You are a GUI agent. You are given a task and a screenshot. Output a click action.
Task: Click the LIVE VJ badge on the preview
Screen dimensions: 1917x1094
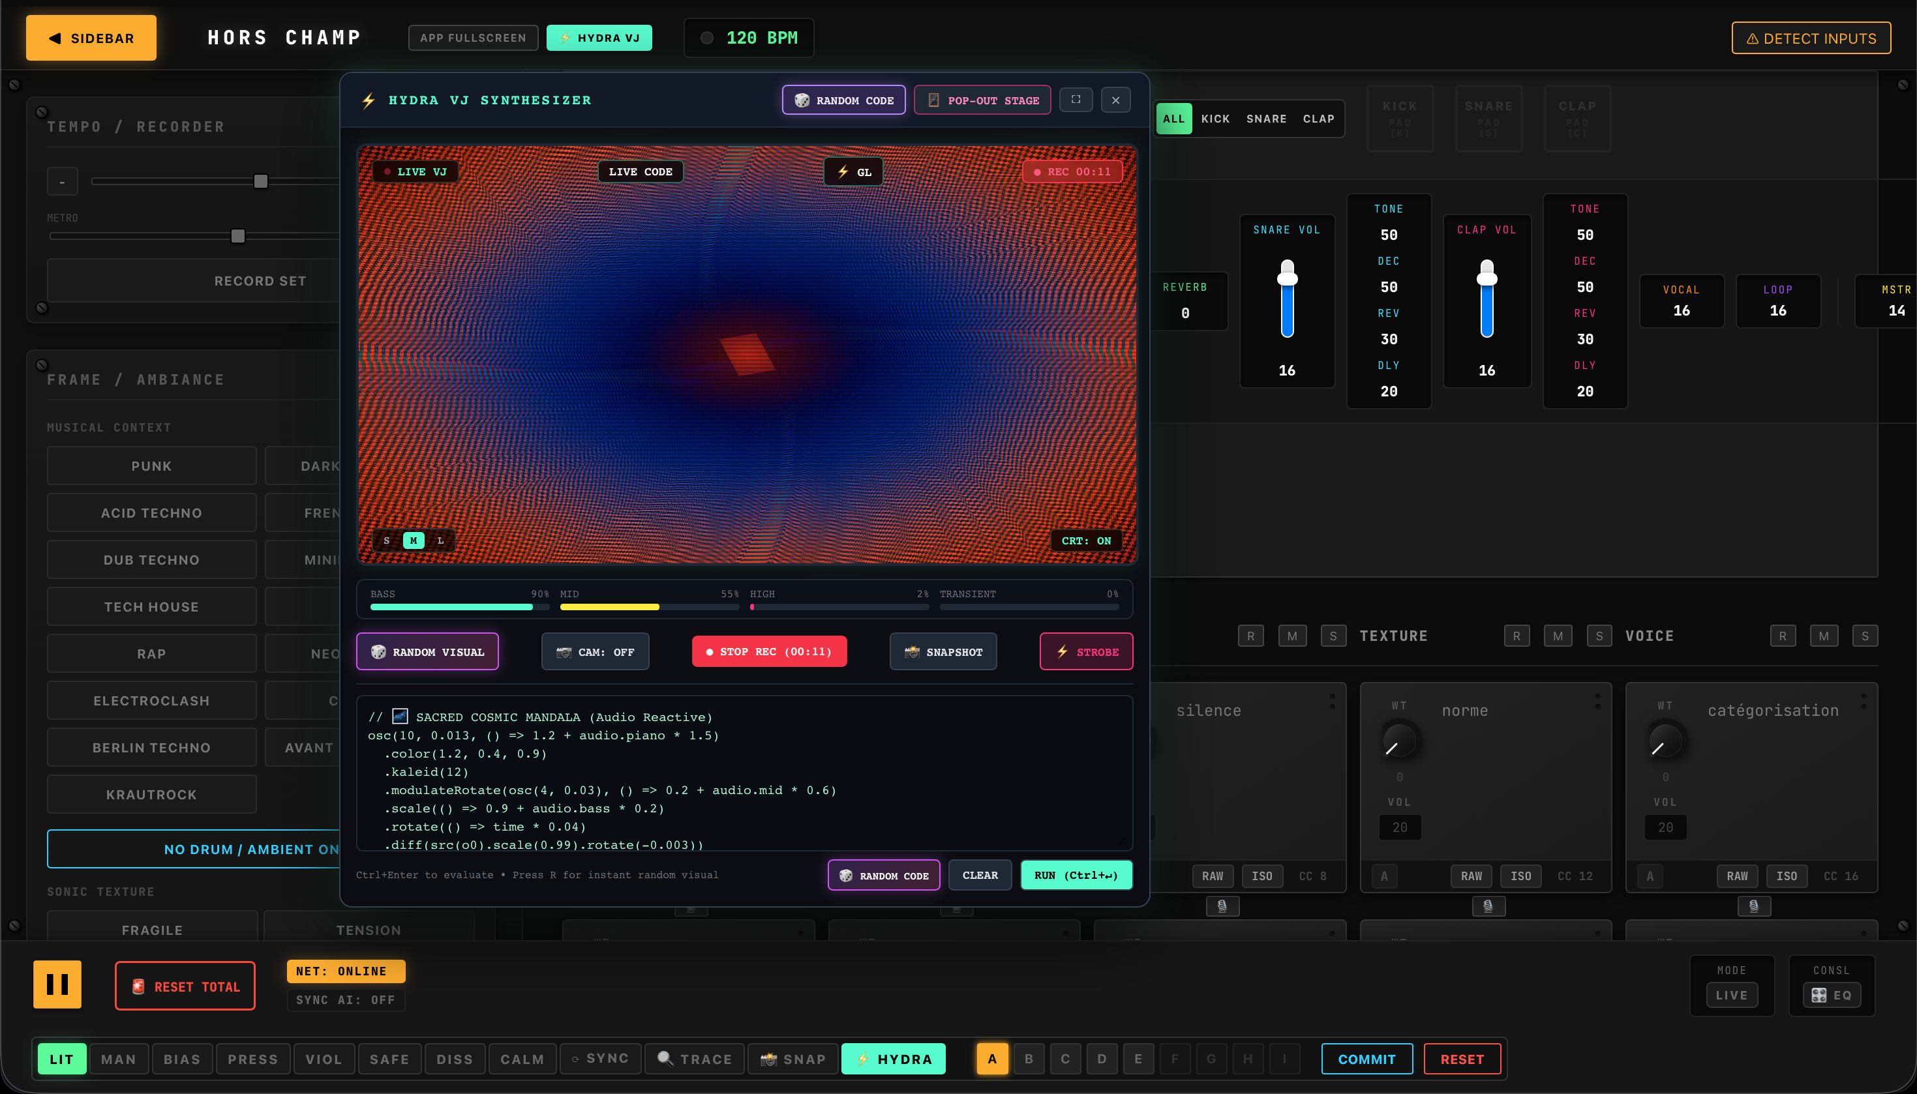[415, 171]
